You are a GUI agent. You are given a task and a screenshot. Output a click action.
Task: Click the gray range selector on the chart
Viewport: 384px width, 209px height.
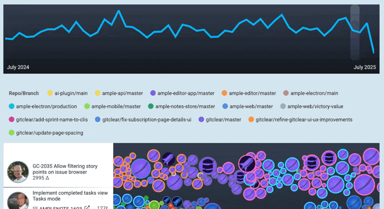coord(355,33)
